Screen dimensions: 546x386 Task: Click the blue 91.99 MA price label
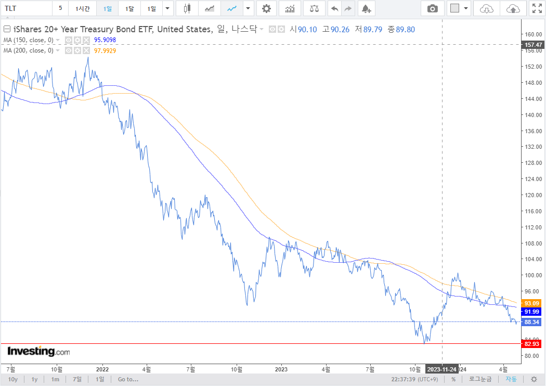(531, 312)
